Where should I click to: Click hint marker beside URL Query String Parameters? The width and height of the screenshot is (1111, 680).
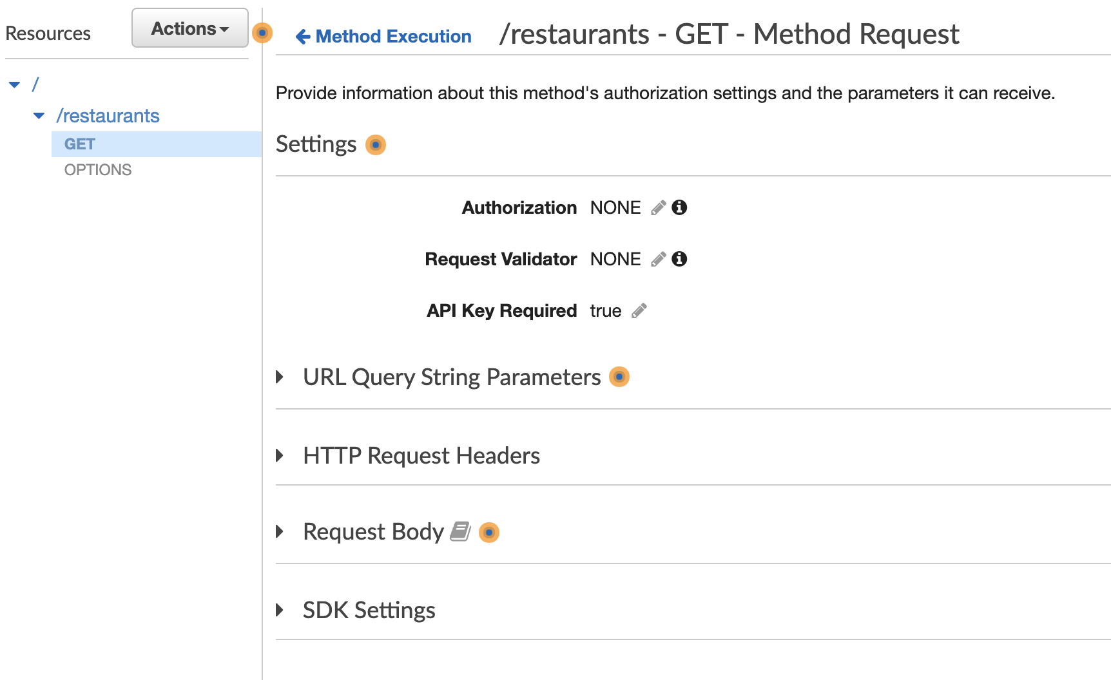tap(619, 377)
